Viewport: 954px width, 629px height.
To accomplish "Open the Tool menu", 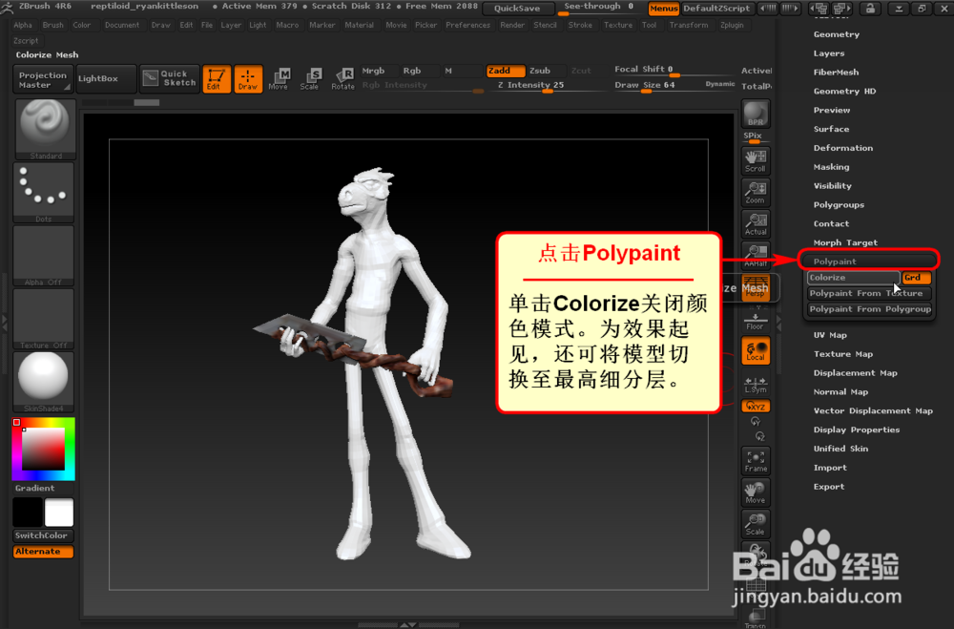I will click(x=649, y=25).
